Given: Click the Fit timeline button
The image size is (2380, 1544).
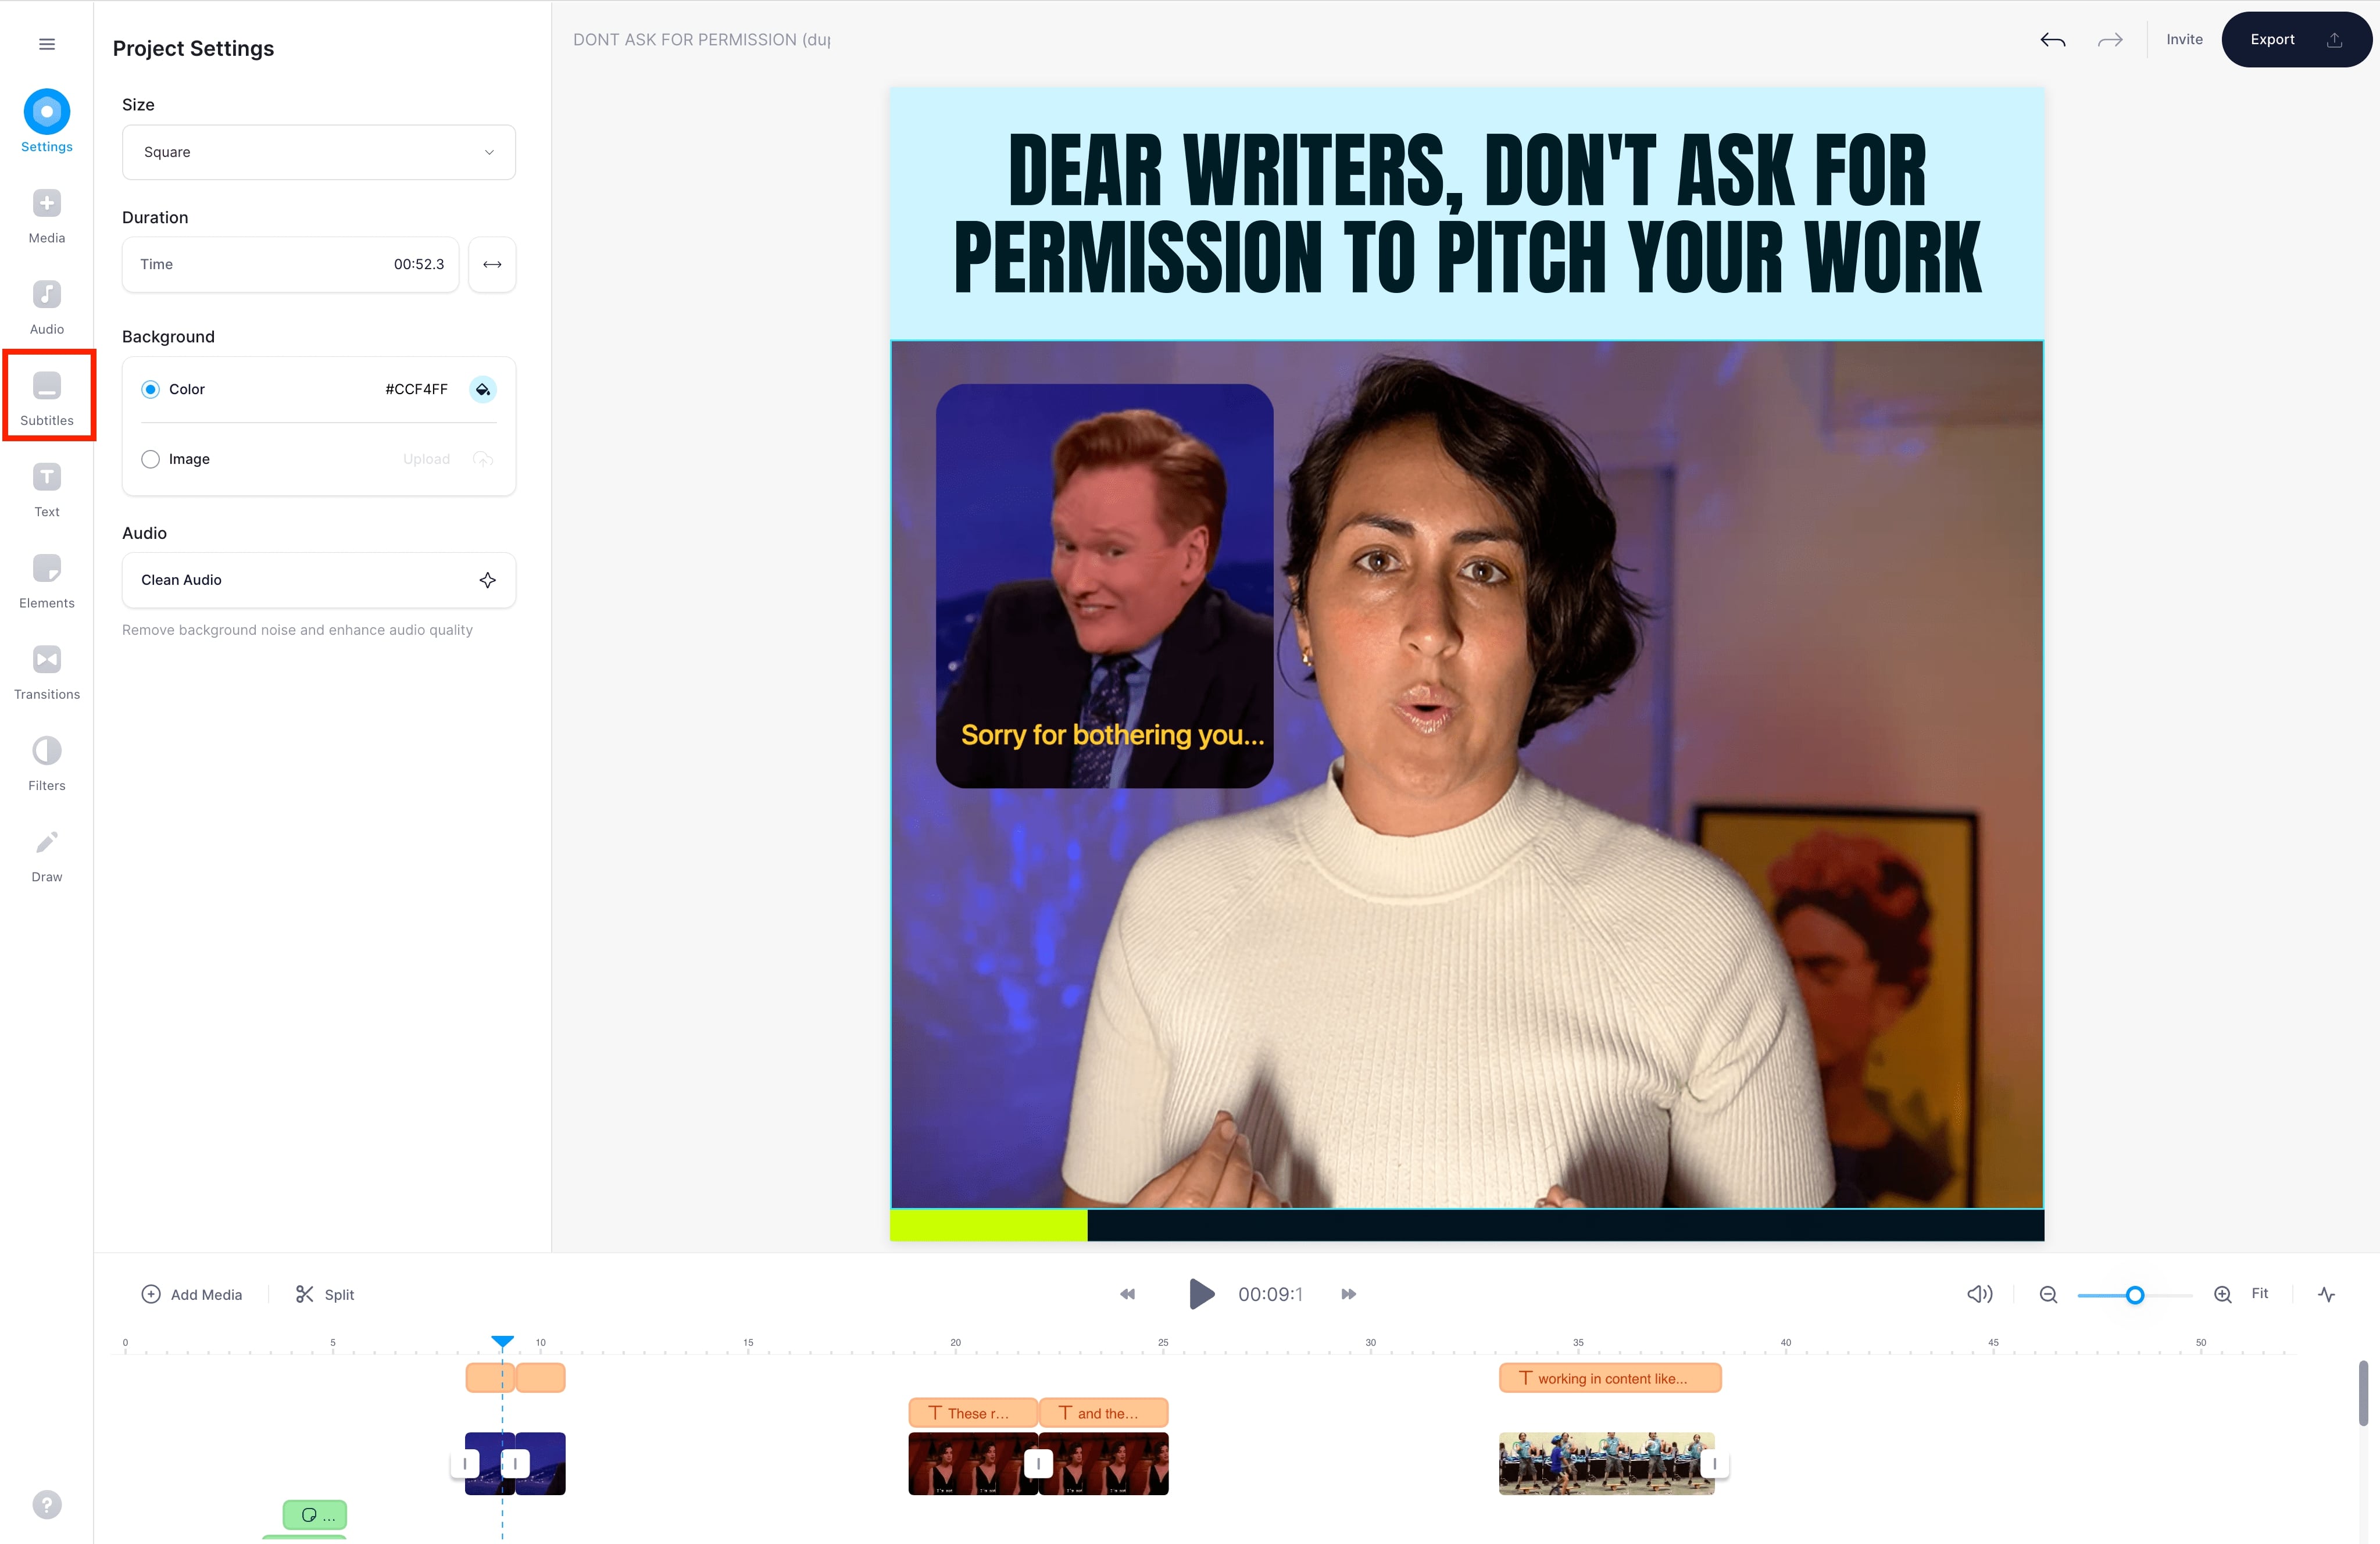Looking at the screenshot, I should (2259, 1293).
